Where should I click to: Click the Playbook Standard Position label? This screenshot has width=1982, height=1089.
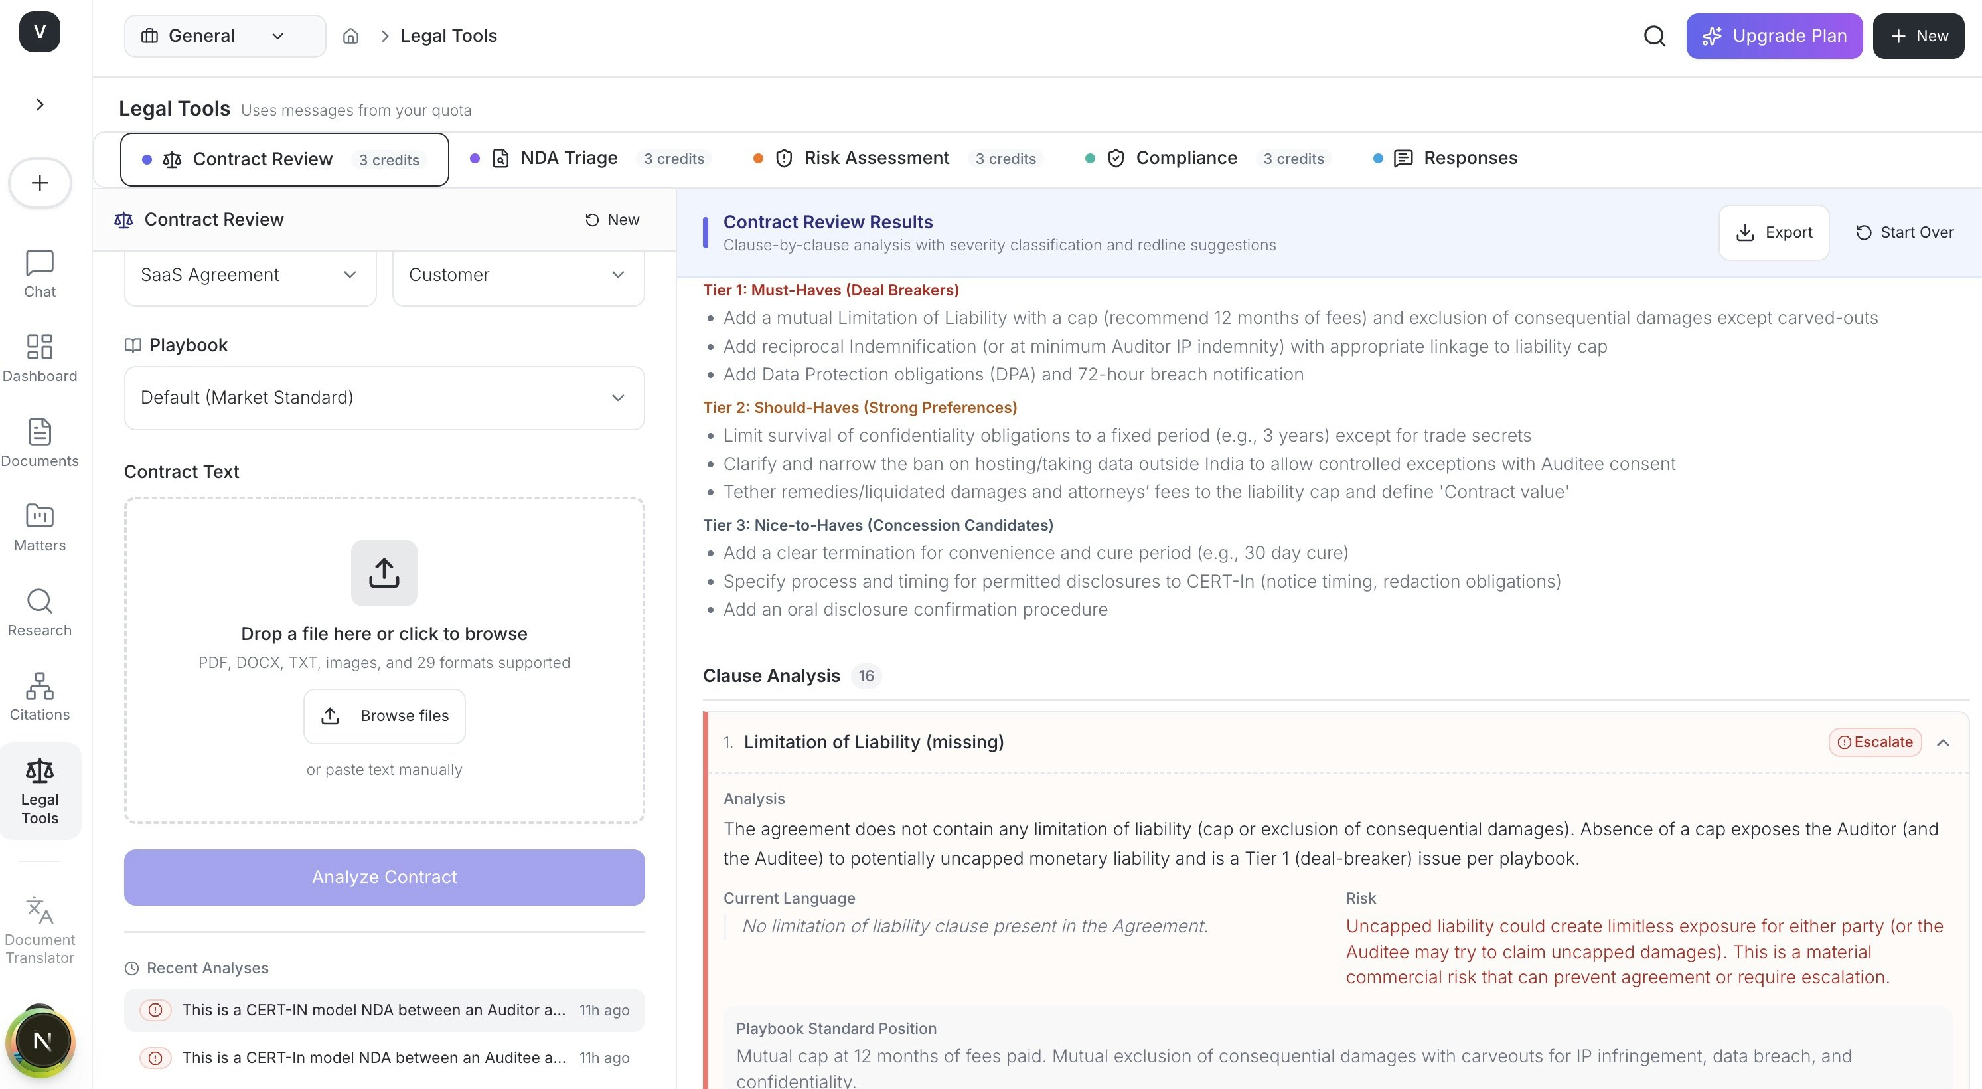pos(836,1029)
